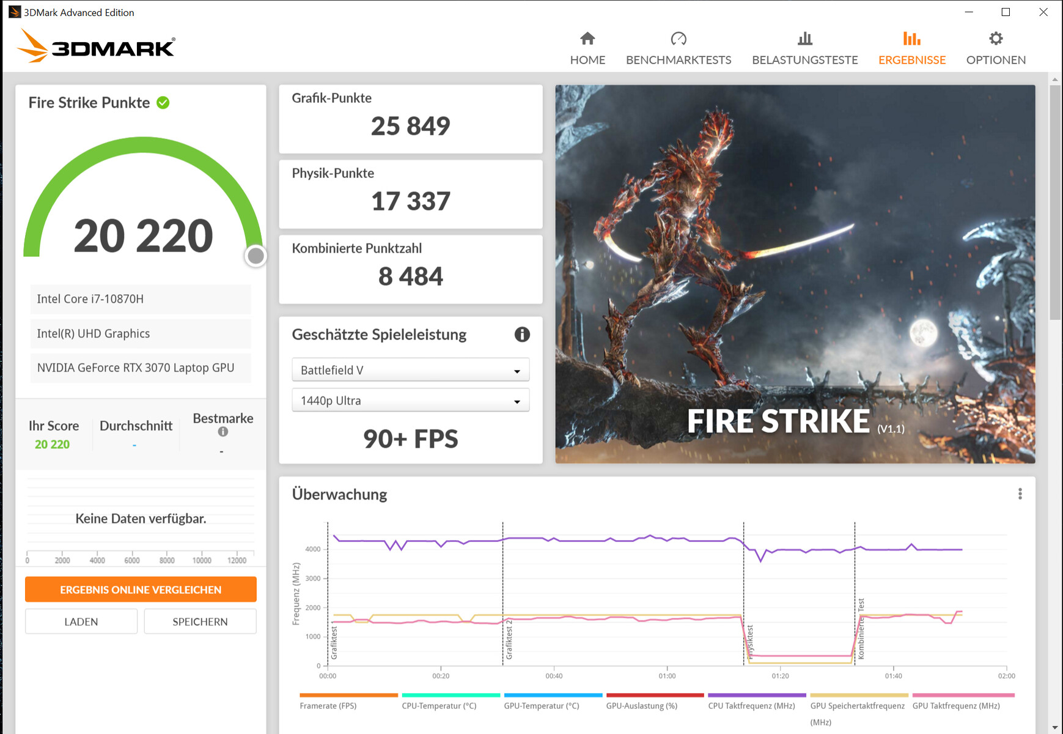The height and width of the screenshot is (734, 1063).
Task: Click the Intel Core i7-10870H entry
Action: click(141, 299)
